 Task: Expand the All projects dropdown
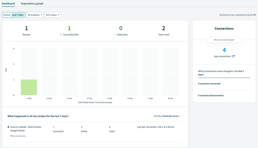tap(35, 15)
